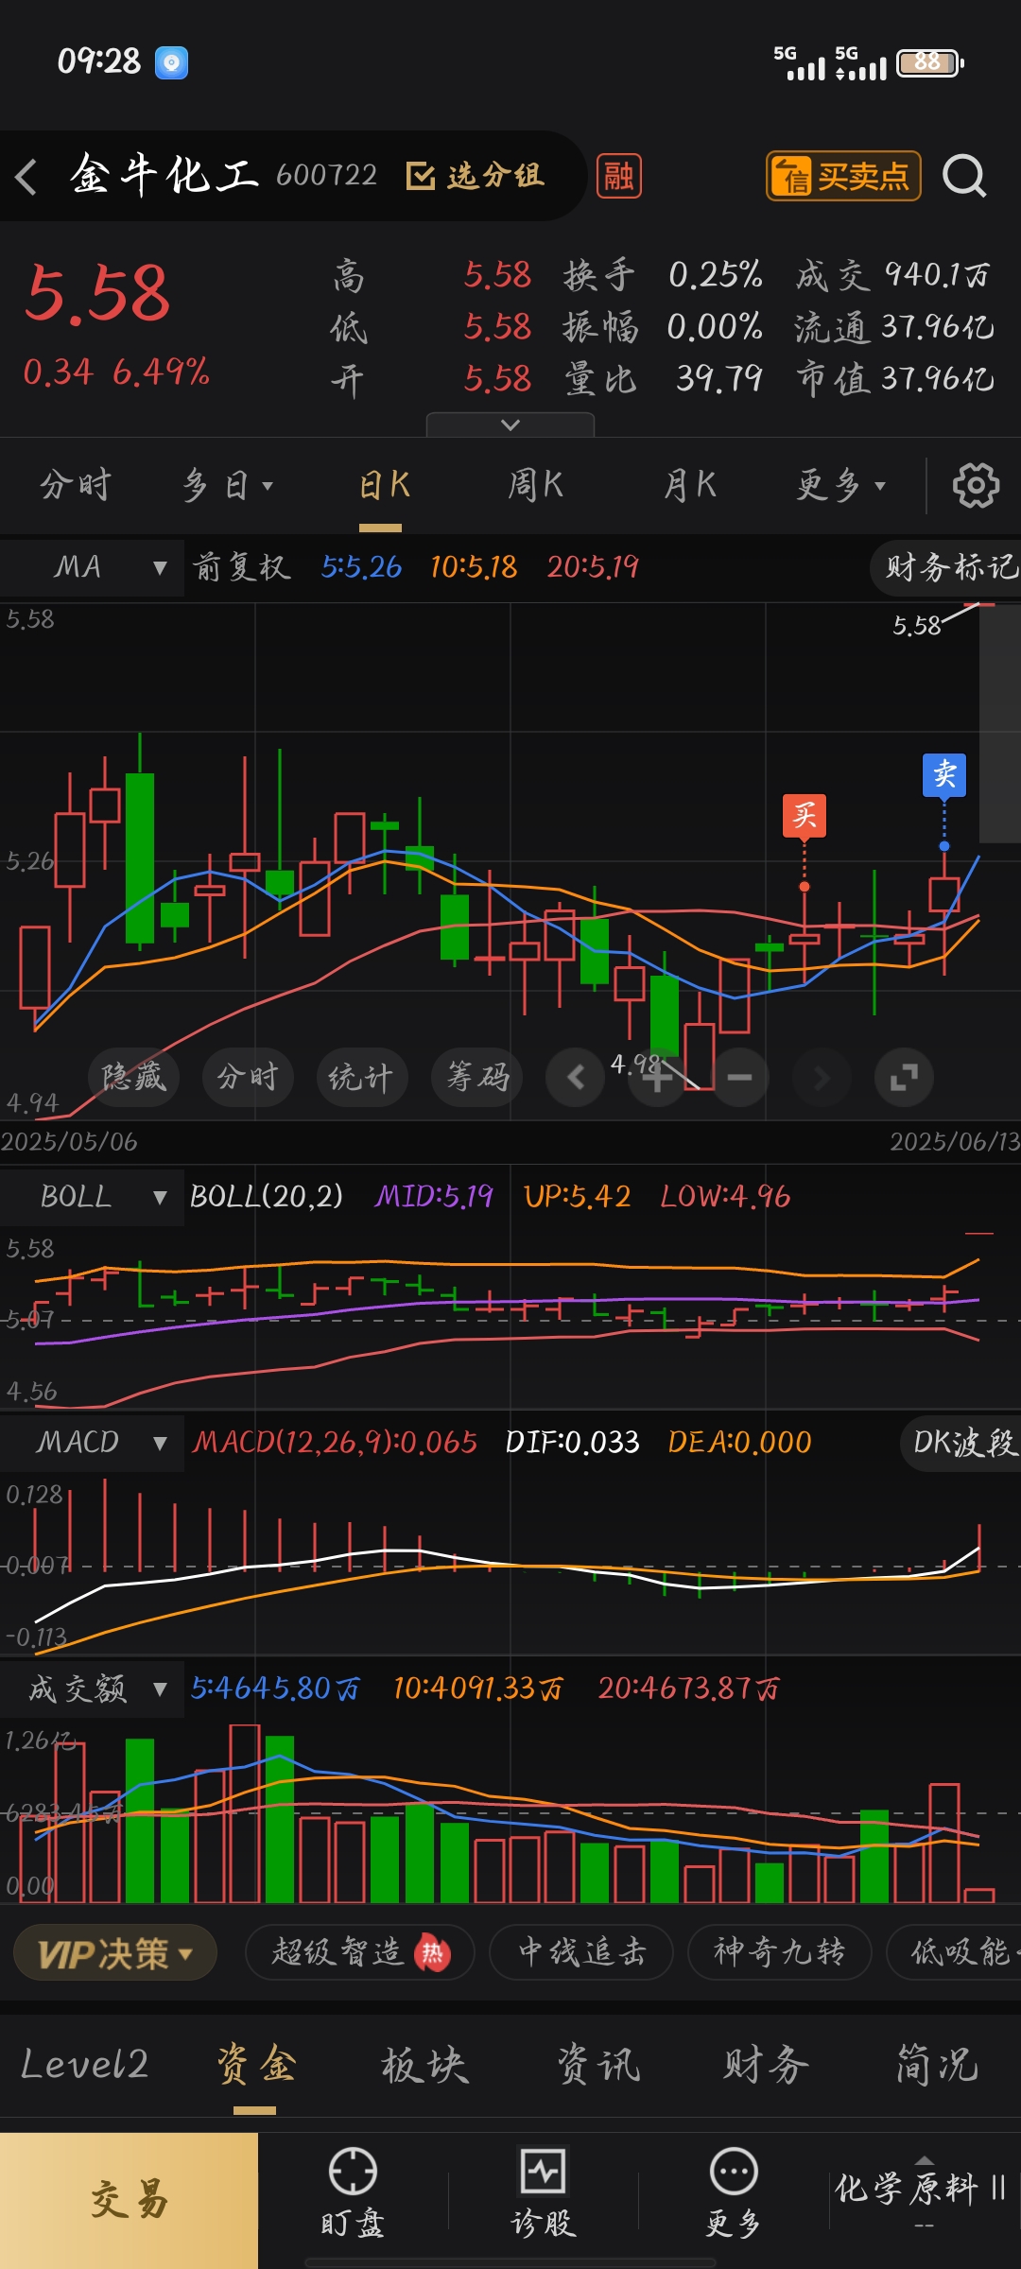Image resolution: width=1021 pixels, height=2269 pixels.
Task: Tap 前复权 price adjustment label
Action: [241, 567]
